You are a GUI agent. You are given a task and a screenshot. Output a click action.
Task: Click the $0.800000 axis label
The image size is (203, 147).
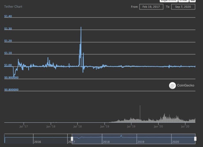pos(12,90)
